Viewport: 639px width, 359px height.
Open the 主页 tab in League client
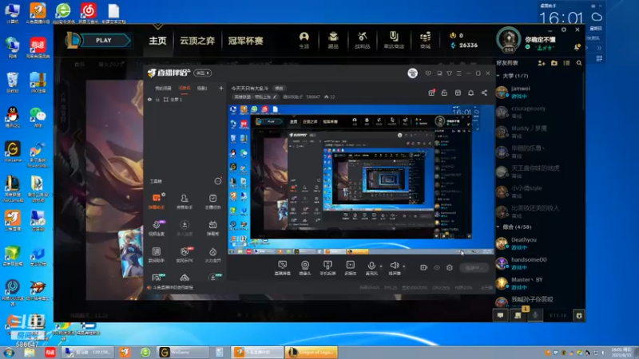(x=157, y=41)
